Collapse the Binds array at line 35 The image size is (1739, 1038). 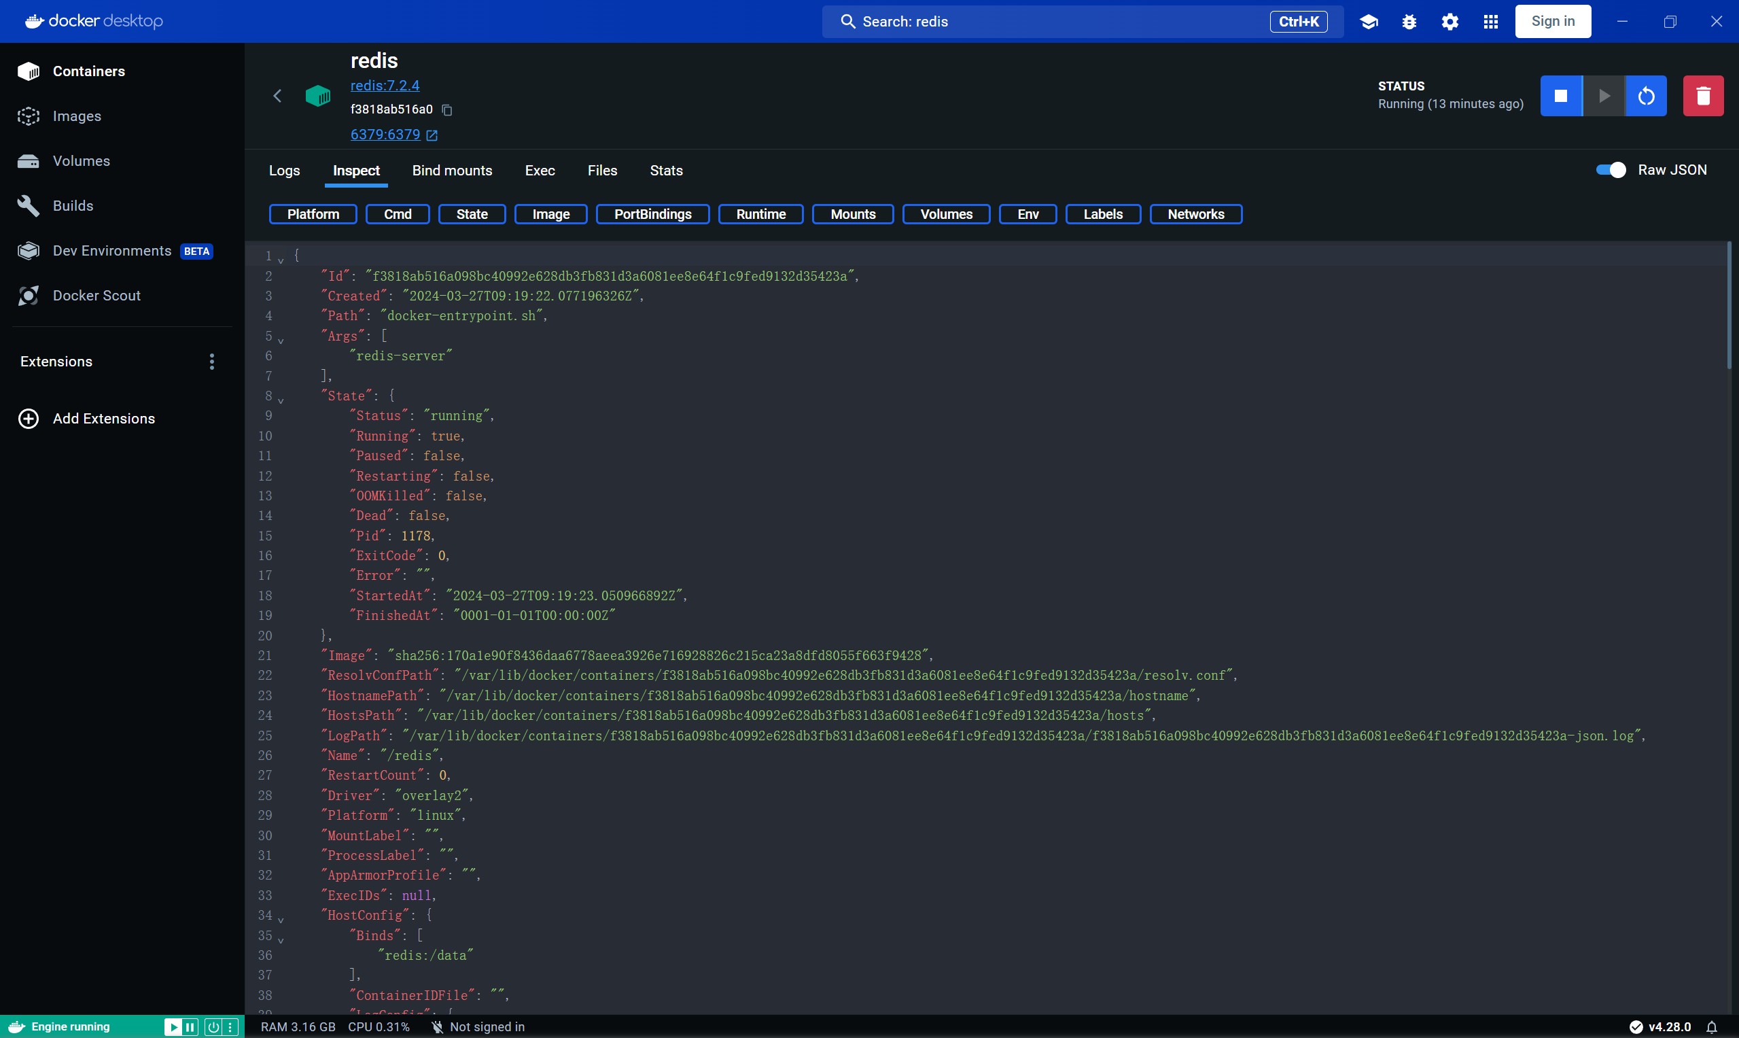coord(281,939)
